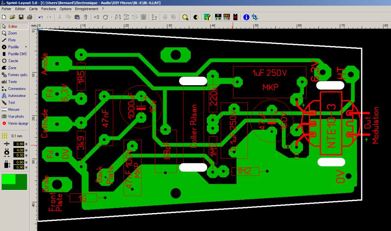Open the rotate icon's dropdown arrow
Image resolution: width=391 pixels, height=231 pixels.
click(x=112, y=17)
